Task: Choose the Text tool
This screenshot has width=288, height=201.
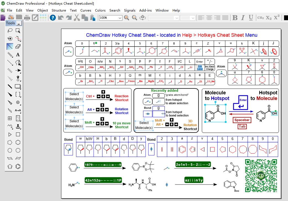Action: (x=18, y=55)
